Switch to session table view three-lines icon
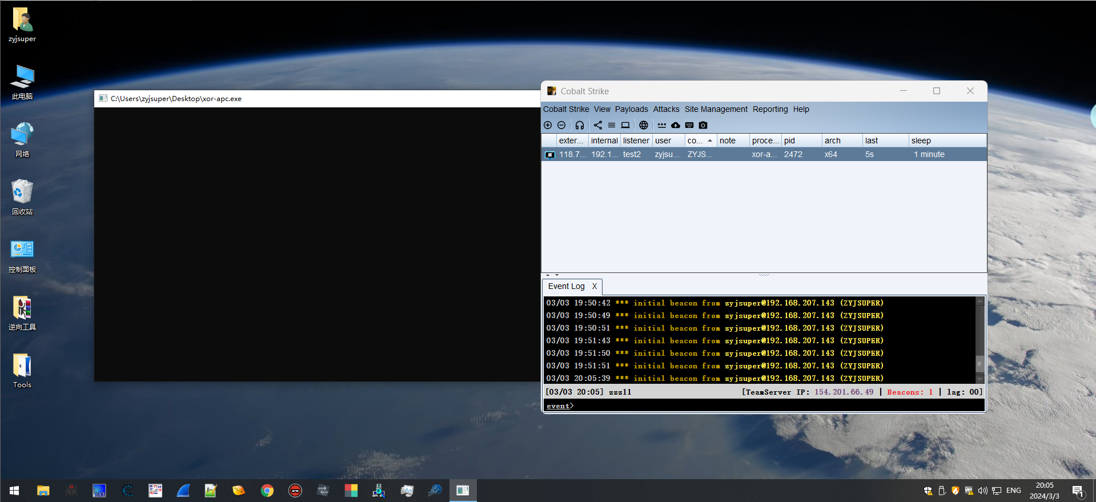The image size is (1096, 502). [x=612, y=125]
